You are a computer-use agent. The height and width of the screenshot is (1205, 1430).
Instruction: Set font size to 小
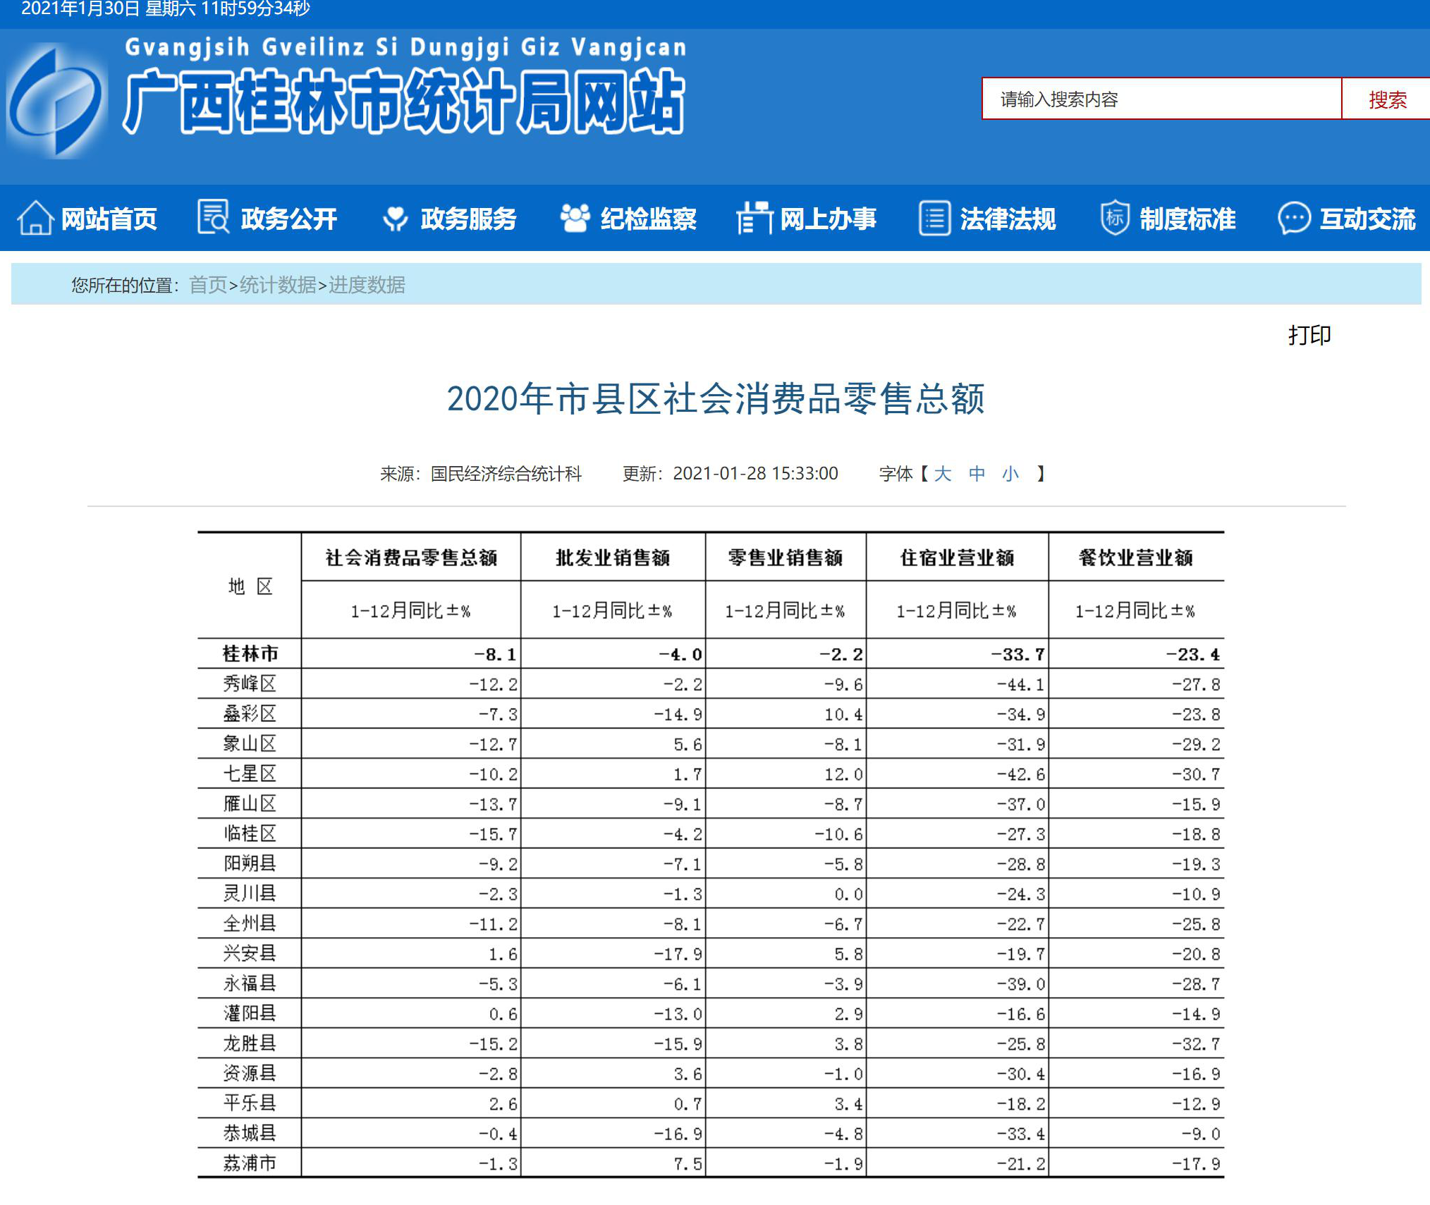coord(1010,473)
